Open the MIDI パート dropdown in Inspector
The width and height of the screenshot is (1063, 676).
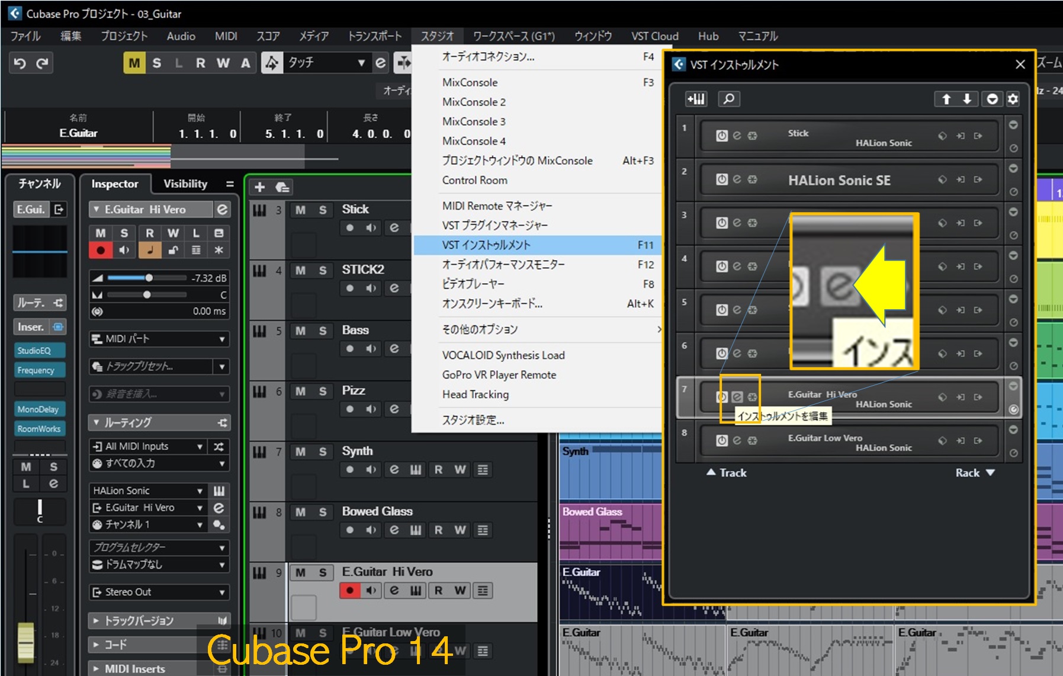(x=159, y=339)
